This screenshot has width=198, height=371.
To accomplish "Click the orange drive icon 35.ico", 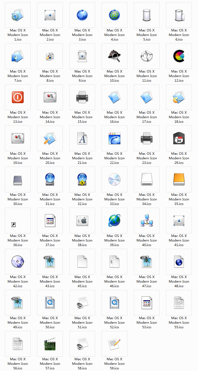I will (179, 179).
